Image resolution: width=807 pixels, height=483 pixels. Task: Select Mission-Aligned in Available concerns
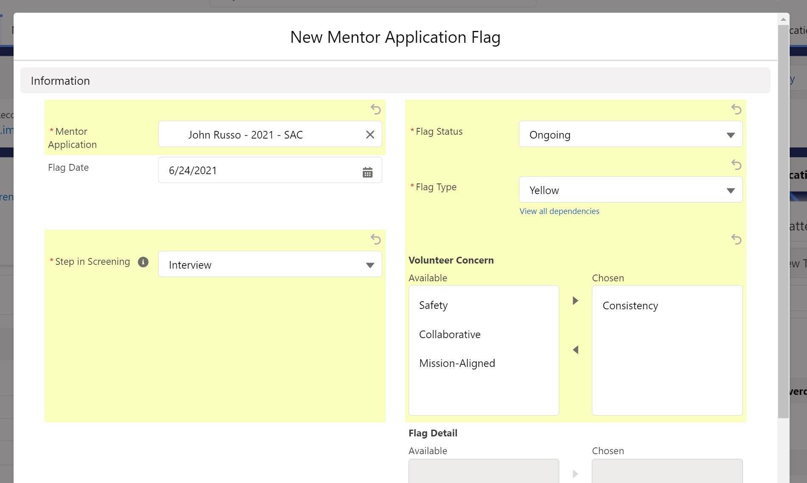[457, 364]
